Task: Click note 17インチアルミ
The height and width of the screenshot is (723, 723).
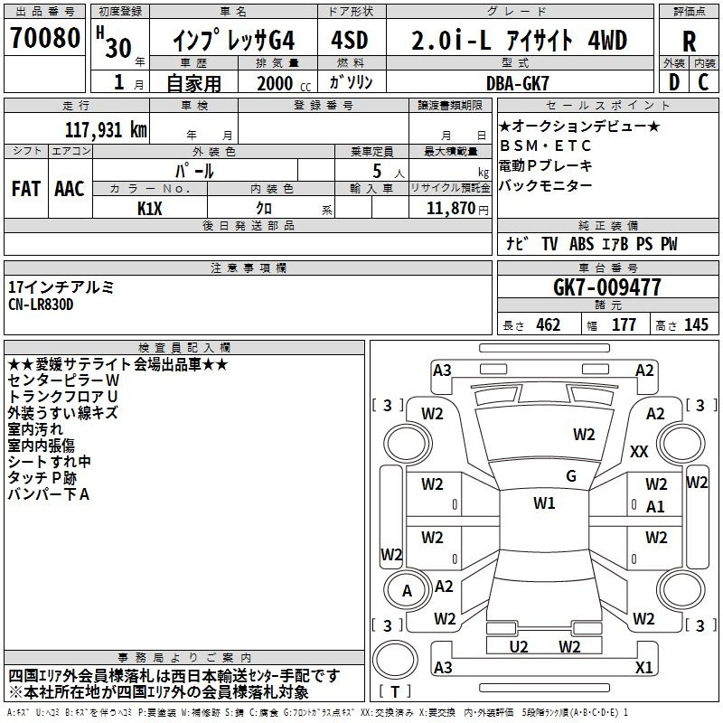Action: 61,287
